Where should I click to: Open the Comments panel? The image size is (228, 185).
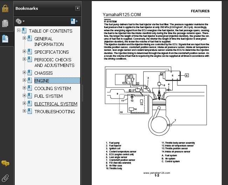(5, 163)
